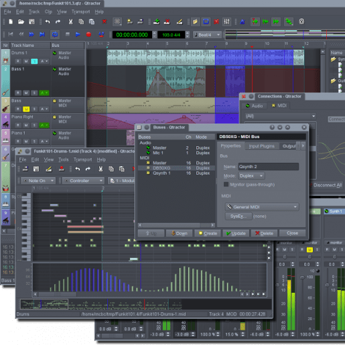Cut notes with scissors in MIDI editor toolbar
The height and width of the screenshot is (345, 345).
click(100, 169)
